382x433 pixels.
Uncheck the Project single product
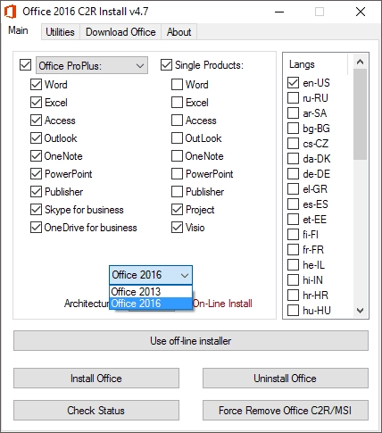tap(177, 210)
